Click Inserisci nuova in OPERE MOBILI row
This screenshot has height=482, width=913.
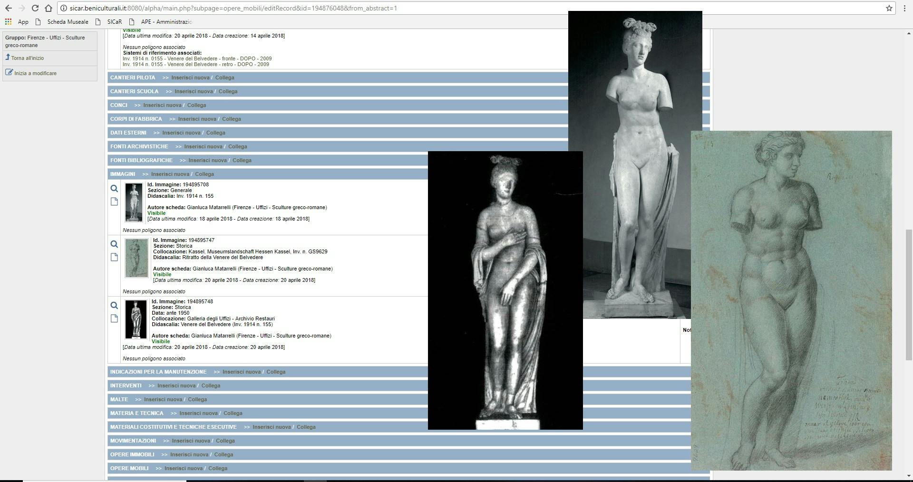point(183,468)
